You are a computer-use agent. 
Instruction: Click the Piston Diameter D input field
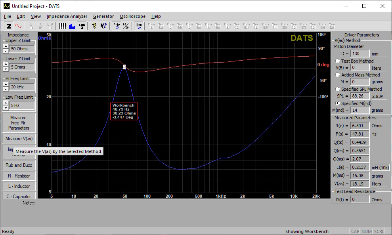360,53
